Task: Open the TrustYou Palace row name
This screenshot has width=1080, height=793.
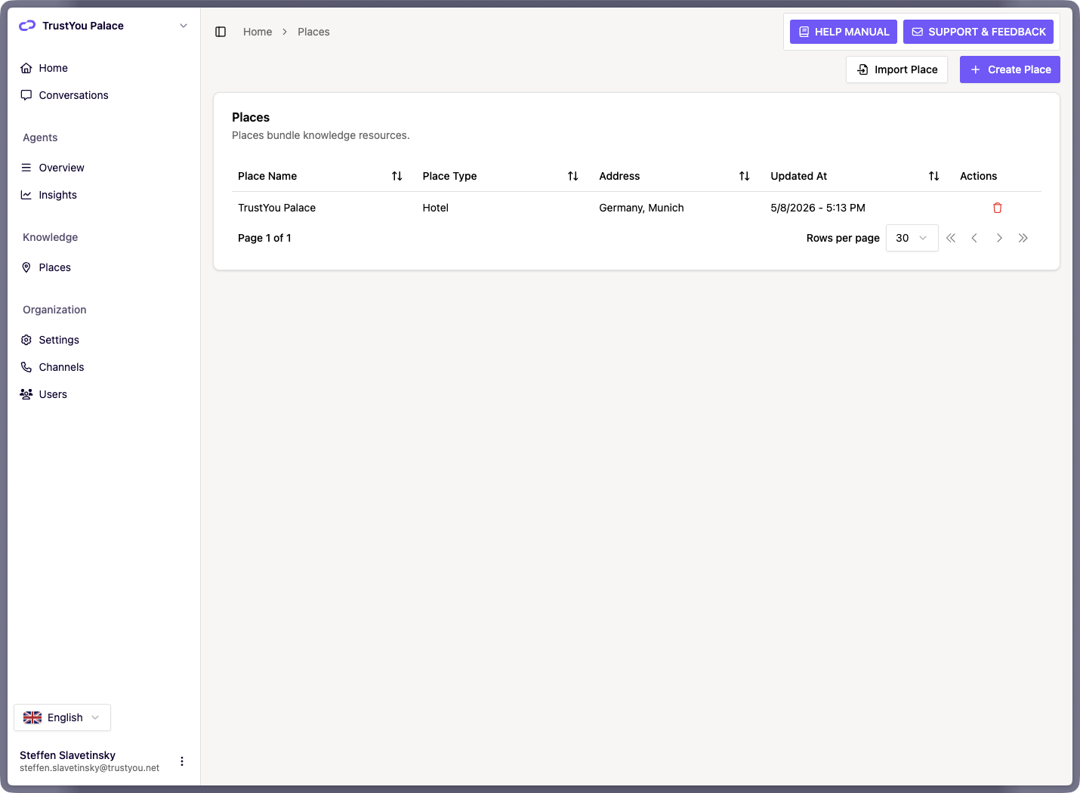Action: click(x=276, y=208)
